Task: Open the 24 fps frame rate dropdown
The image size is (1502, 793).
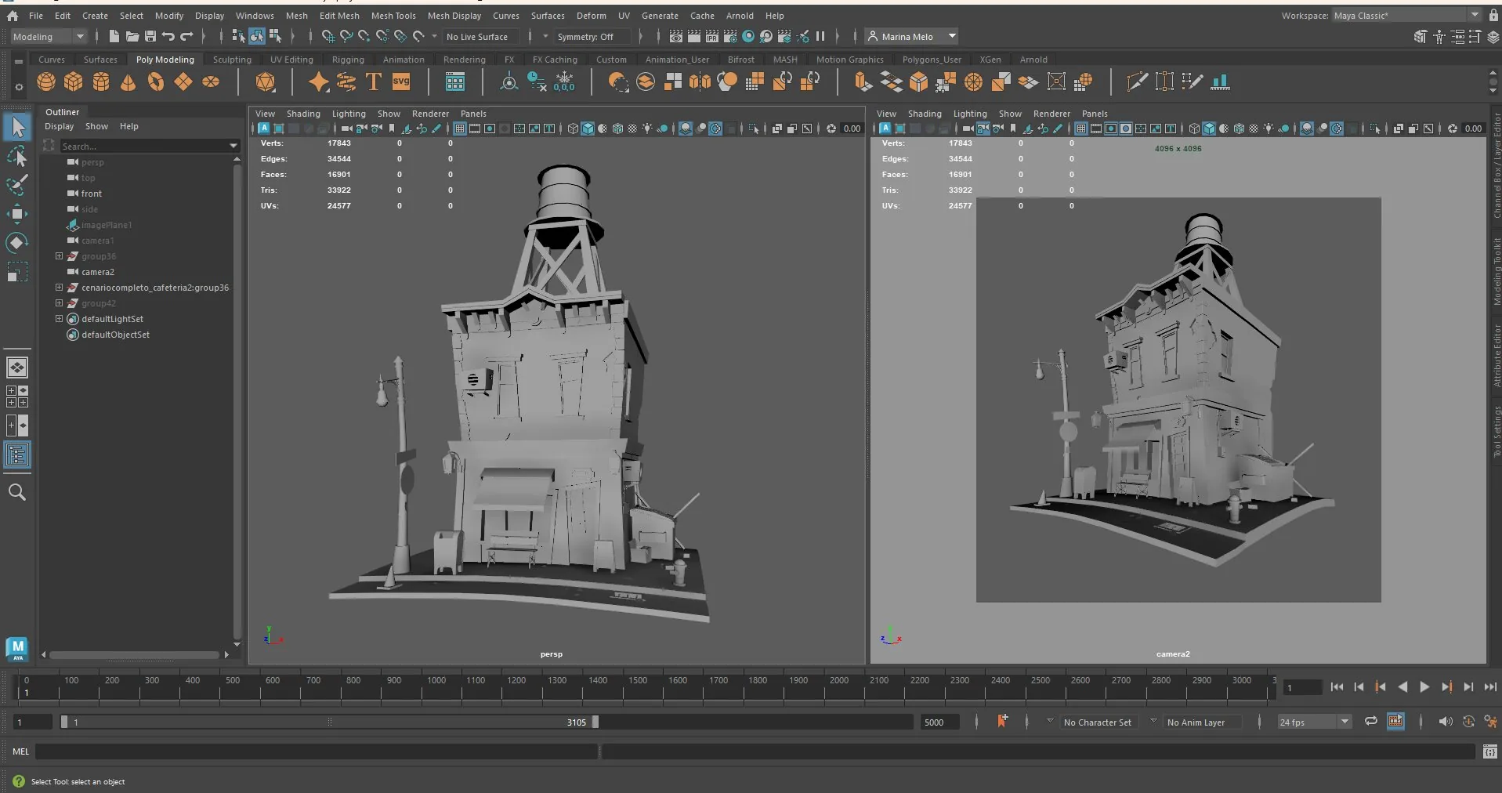Action: tap(1314, 722)
